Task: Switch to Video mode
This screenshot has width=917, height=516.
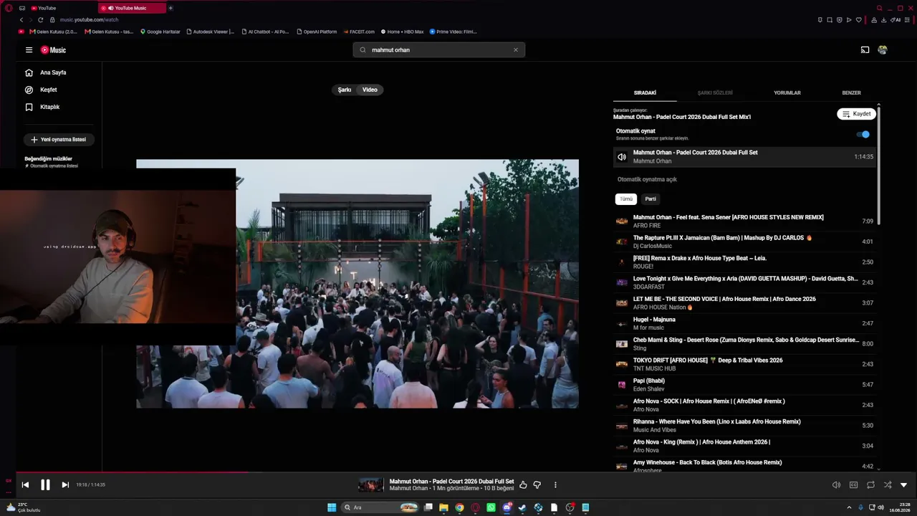Action: [370, 90]
